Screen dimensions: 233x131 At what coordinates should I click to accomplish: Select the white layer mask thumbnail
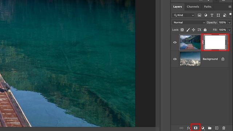[x=215, y=42]
